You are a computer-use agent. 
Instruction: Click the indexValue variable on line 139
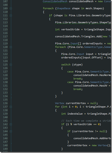(75, 114)
